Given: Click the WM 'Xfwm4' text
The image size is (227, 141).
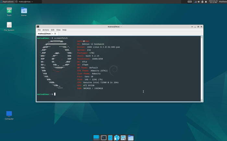Looking at the screenshot, I should 85,65.
